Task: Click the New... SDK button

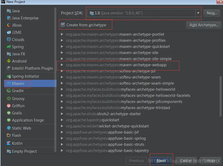Action: click(212, 13)
